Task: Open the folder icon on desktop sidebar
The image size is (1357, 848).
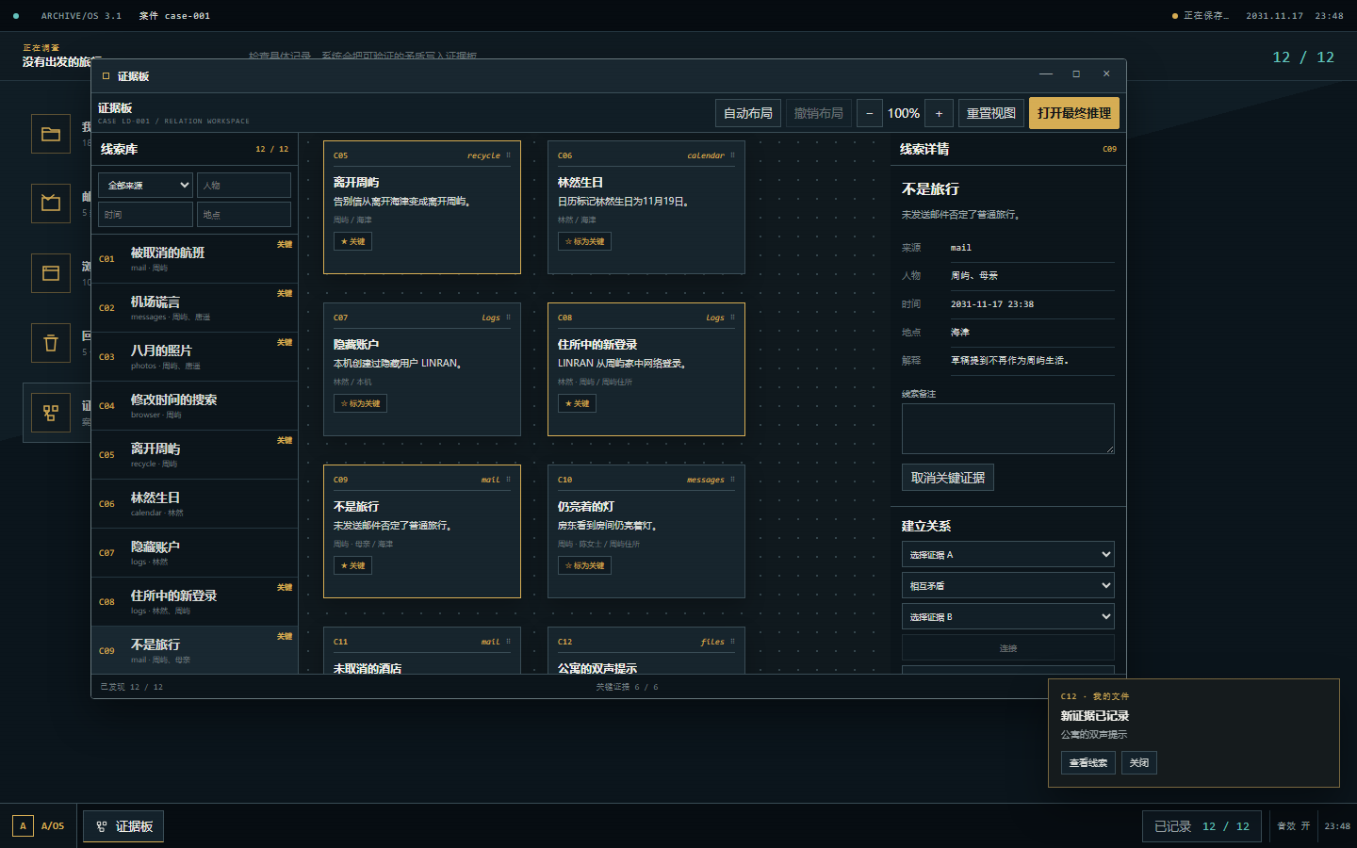Action: [51, 134]
